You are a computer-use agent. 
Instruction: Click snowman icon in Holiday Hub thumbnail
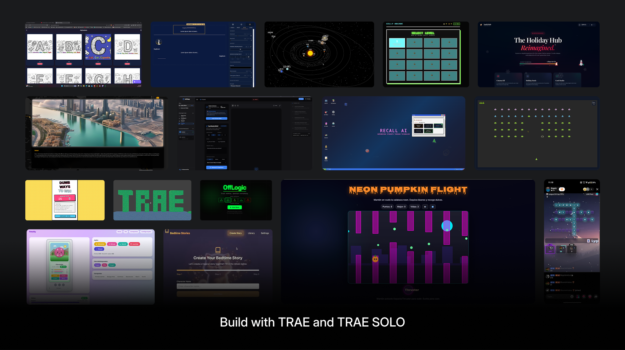pos(581,63)
